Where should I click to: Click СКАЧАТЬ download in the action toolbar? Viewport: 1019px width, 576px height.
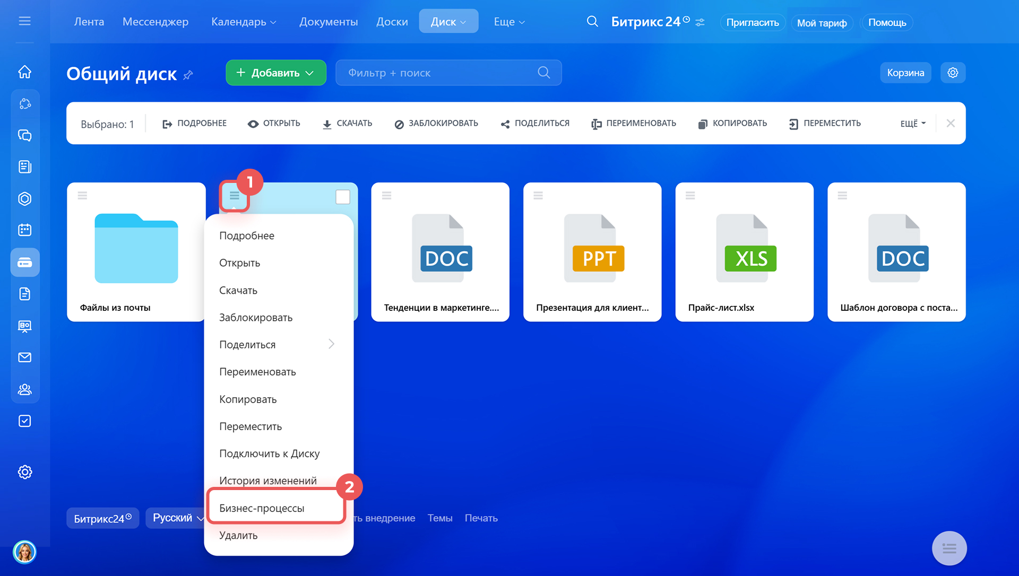tap(348, 124)
